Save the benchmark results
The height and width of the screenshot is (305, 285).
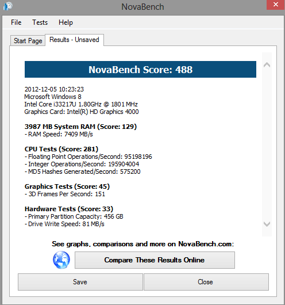click(x=80, y=282)
